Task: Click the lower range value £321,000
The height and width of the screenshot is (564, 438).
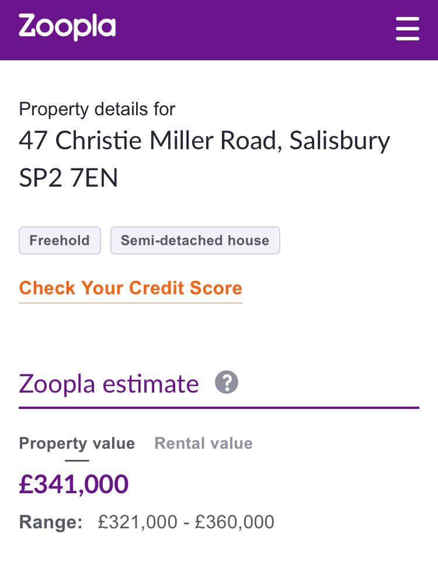Action: point(137,522)
